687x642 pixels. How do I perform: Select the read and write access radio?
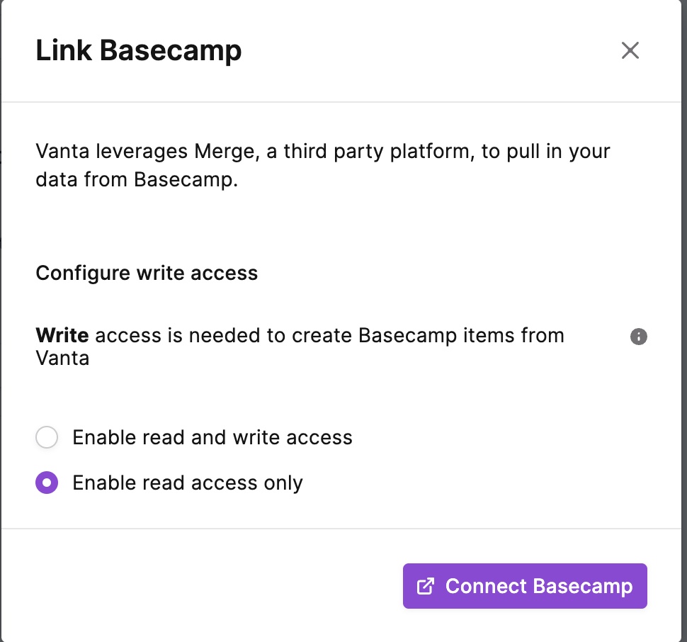(x=47, y=437)
